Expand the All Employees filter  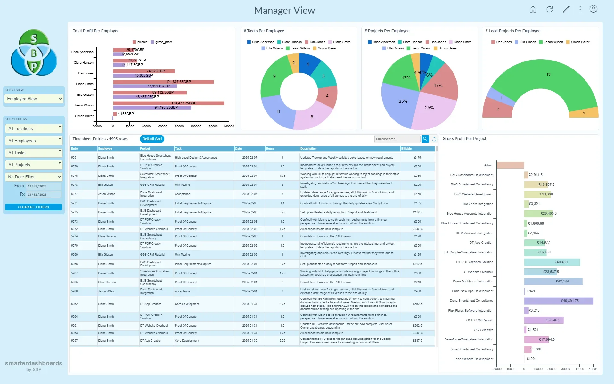pos(34,141)
